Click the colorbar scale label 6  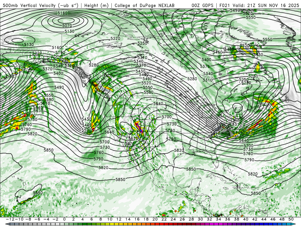(91, 219)
